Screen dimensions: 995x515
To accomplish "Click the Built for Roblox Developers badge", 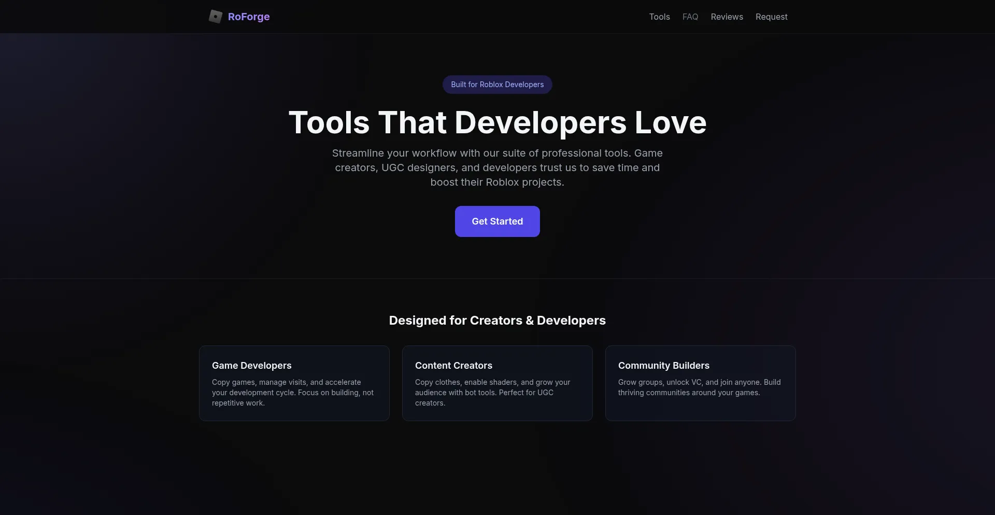I will point(497,85).
